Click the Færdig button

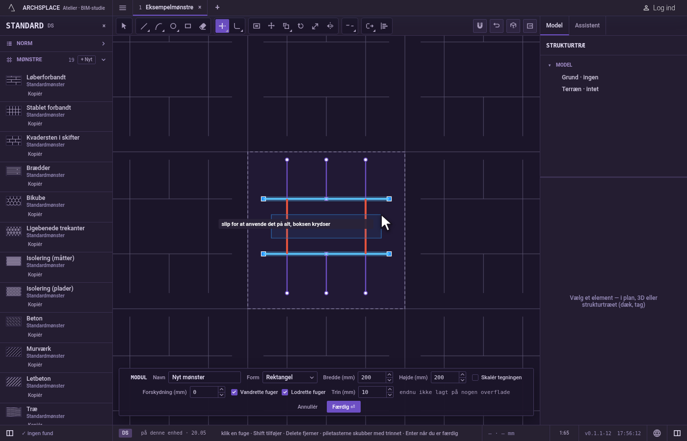343,407
